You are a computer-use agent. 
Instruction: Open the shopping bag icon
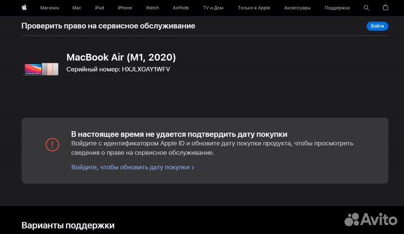385,8
